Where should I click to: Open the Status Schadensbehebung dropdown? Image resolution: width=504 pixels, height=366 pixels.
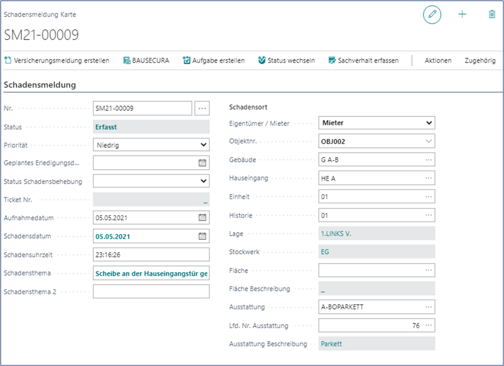(x=203, y=181)
